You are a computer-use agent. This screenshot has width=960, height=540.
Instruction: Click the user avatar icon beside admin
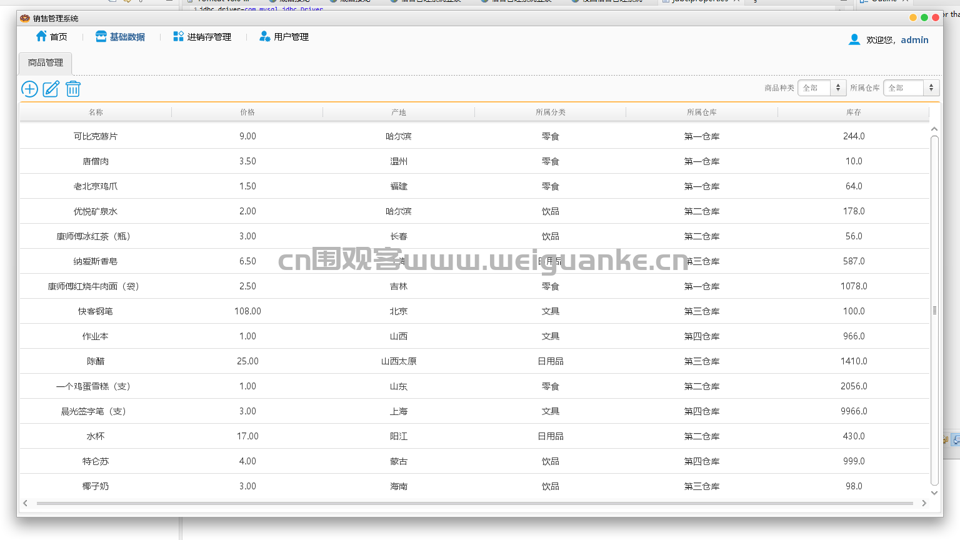click(x=854, y=39)
